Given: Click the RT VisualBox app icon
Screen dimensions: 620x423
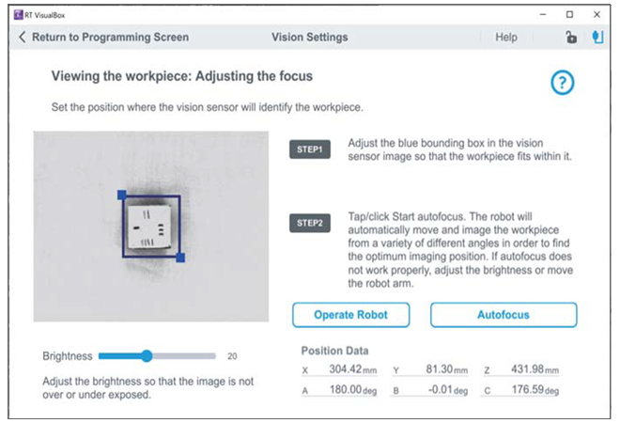Looking at the screenshot, I should pyautogui.click(x=16, y=15).
